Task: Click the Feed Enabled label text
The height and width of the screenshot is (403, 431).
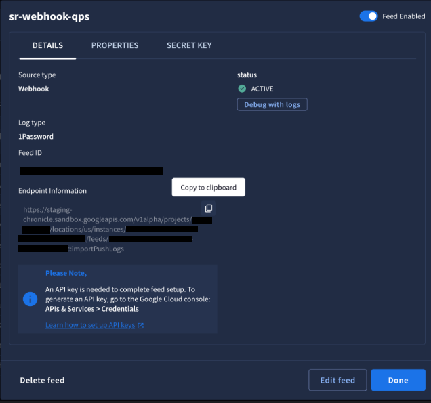Action: point(403,16)
